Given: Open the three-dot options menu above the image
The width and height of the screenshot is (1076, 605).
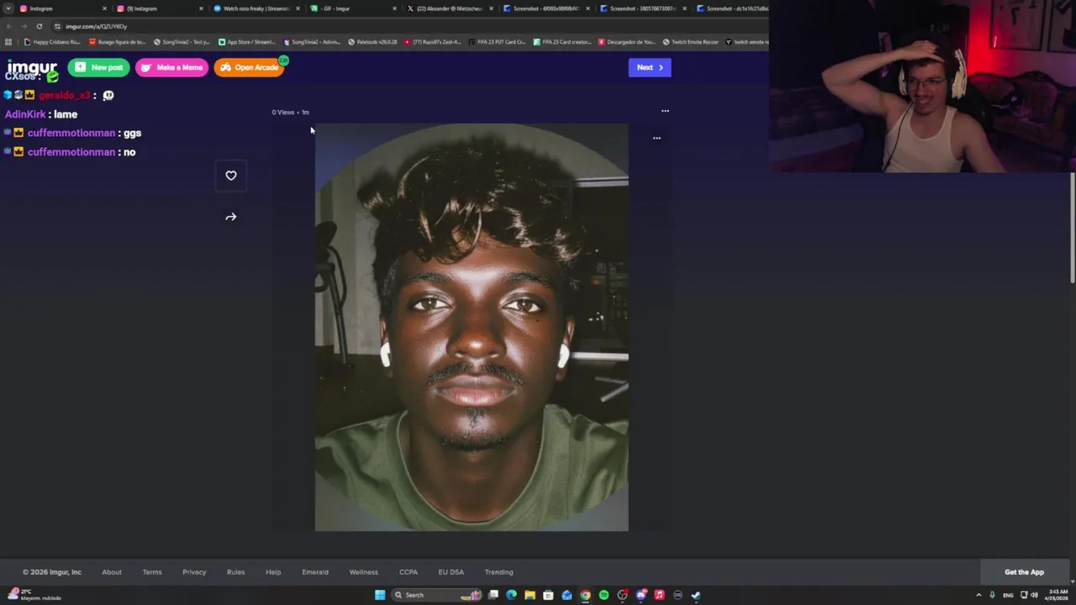Looking at the screenshot, I should pos(665,111).
